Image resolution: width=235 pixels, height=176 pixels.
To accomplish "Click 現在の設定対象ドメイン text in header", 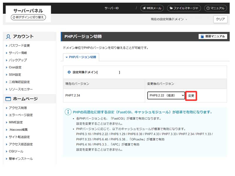I will [x=167, y=19].
